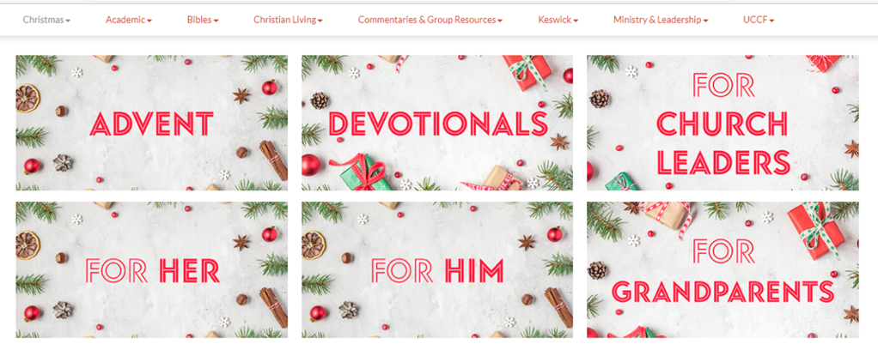The image size is (878, 344).
Task: Click the caret arrow after UCCF
Action: click(x=772, y=21)
